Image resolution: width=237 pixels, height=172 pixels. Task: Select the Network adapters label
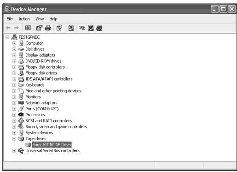(41, 103)
